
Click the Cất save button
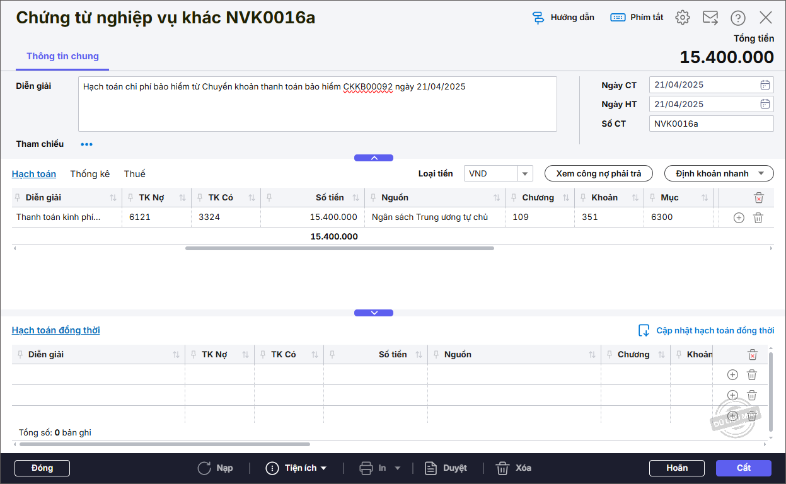(x=743, y=468)
